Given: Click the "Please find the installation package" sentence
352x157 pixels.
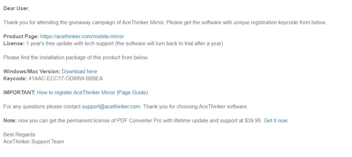Looking at the screenshot, I should 76,57.
